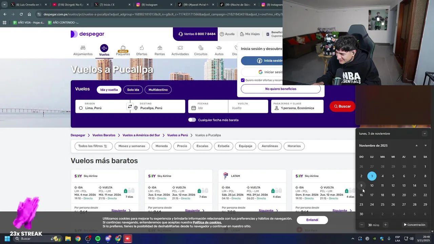The width and height of the screenshot is (434, 244).
Task: Open the Política de cookies link
Action: (x=207, y=222)
